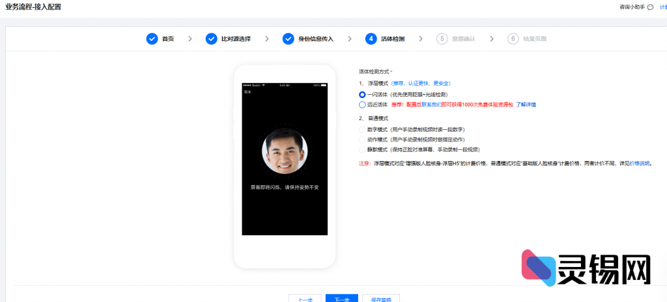Click the 身份信息传入 step checkmark icon

pyautogui.click(x=288, y=39)
